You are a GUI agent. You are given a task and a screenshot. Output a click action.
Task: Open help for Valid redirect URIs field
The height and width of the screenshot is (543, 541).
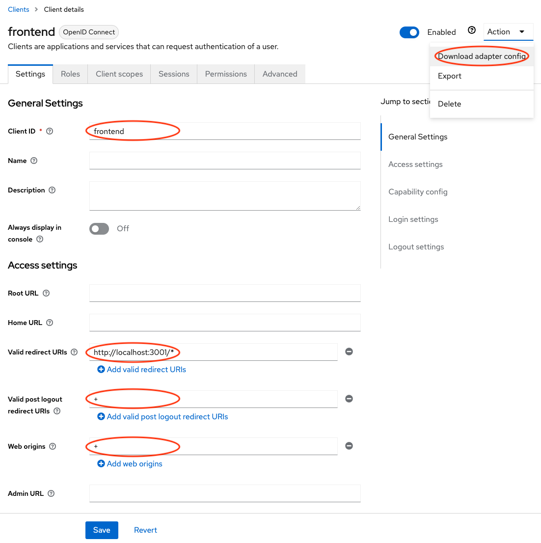[x=74, y=352]
